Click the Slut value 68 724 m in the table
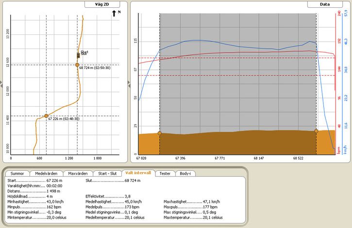The height and width of the screenshot is (228, 352). pos(133,180)
